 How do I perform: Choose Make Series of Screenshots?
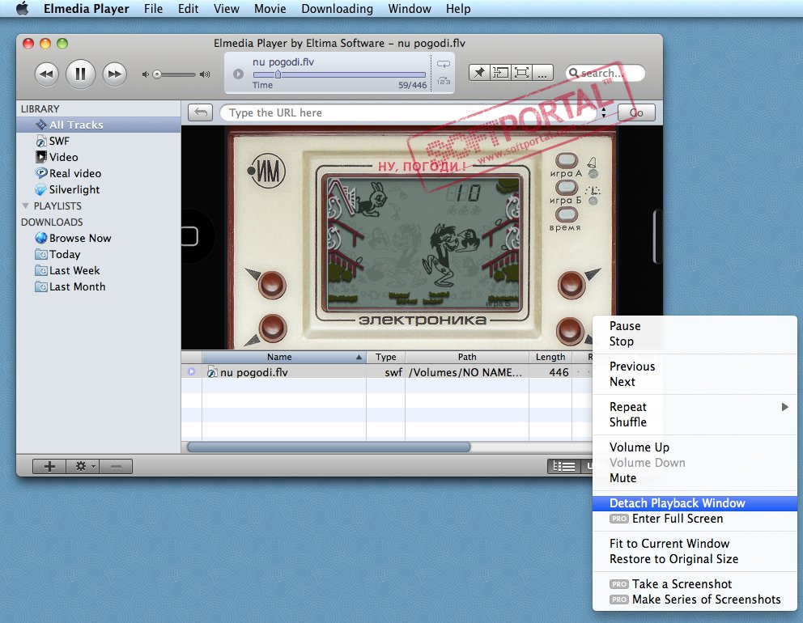695,600
